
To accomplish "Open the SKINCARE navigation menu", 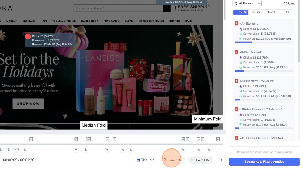I will pos(29,21).
